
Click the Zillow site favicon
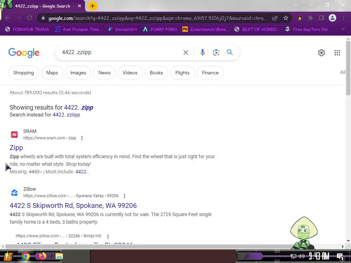[x=14, y=192]
